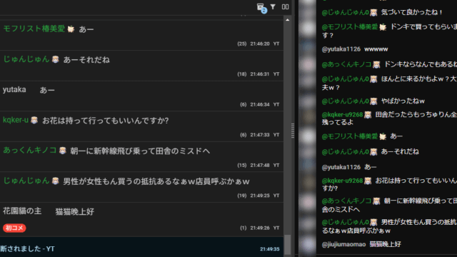Toggle the two-column split view icon
The image size is (457, 257).
point(286,6)
